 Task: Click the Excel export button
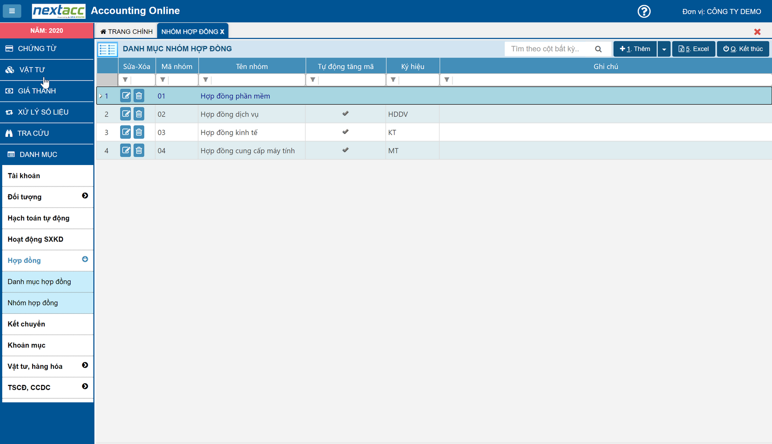coord(693,49)
